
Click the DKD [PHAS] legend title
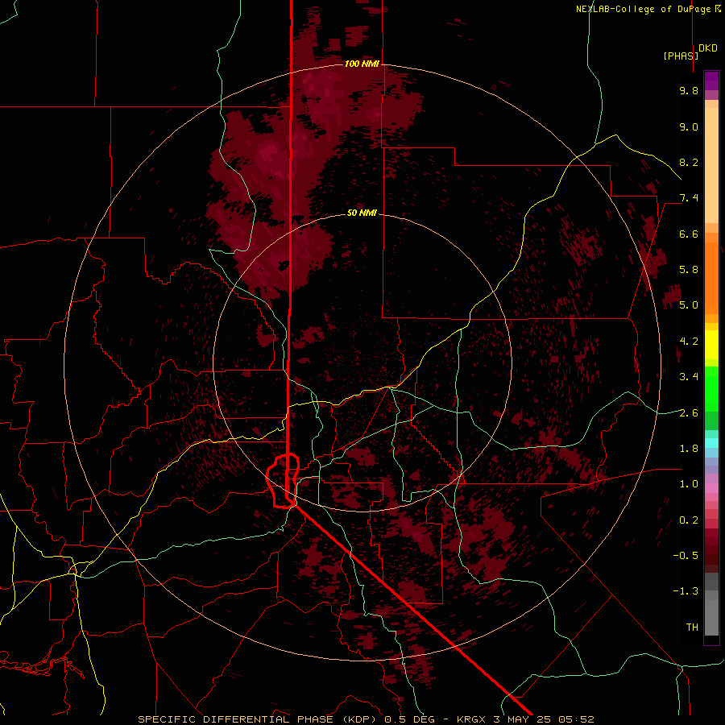(690, 52)
